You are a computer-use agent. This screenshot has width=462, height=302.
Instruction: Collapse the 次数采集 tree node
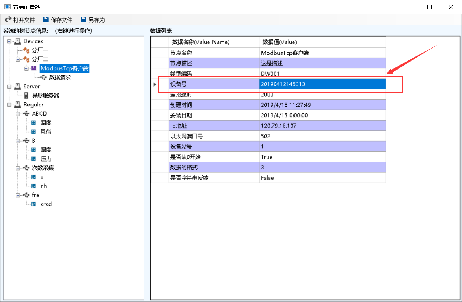point(18,168)
